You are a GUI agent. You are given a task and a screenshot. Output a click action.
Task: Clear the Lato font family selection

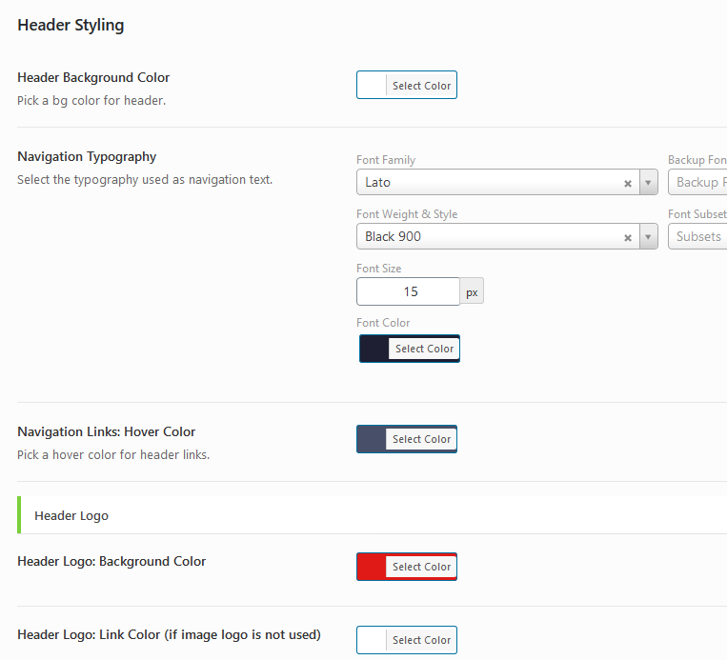click(628, 183)
